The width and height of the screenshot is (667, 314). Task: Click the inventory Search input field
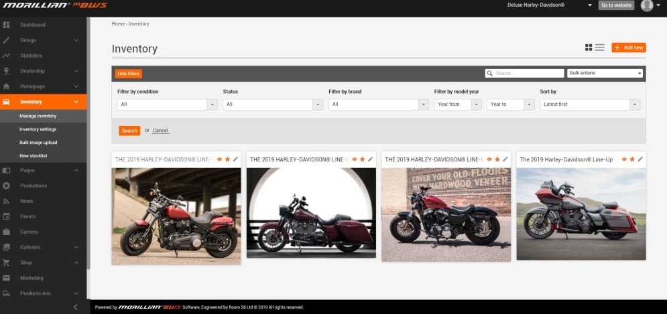click(x=524, y=74)
